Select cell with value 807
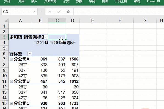This screenshot has height=109, width=164. (x=73, y=65)
